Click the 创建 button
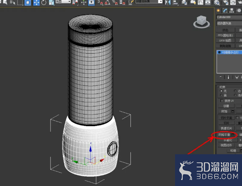The image size is (242, 186). [x=226, y=106]
